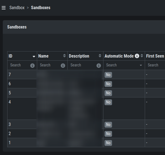Focus the First Seen search field
Viewport: 165px width, 155px height.
point(156,65)
